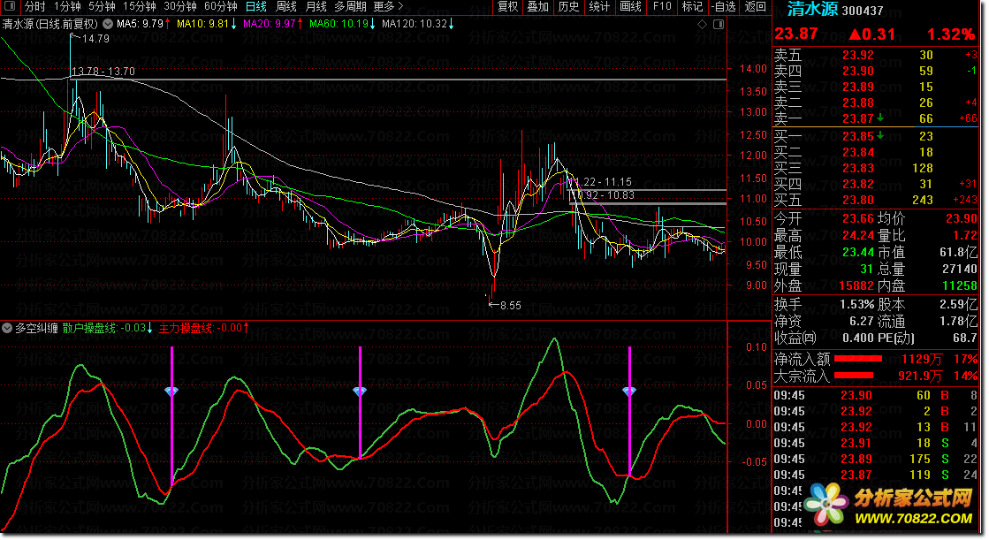The height and width of the screenshot is (540, 989).
Task: Open dropdown beside 清水源(日线 前复权) title
Action: 108,24
